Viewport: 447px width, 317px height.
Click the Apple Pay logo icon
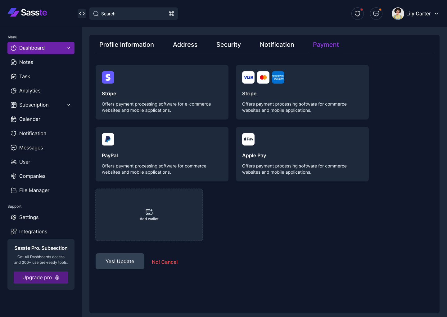pos(248,139)
